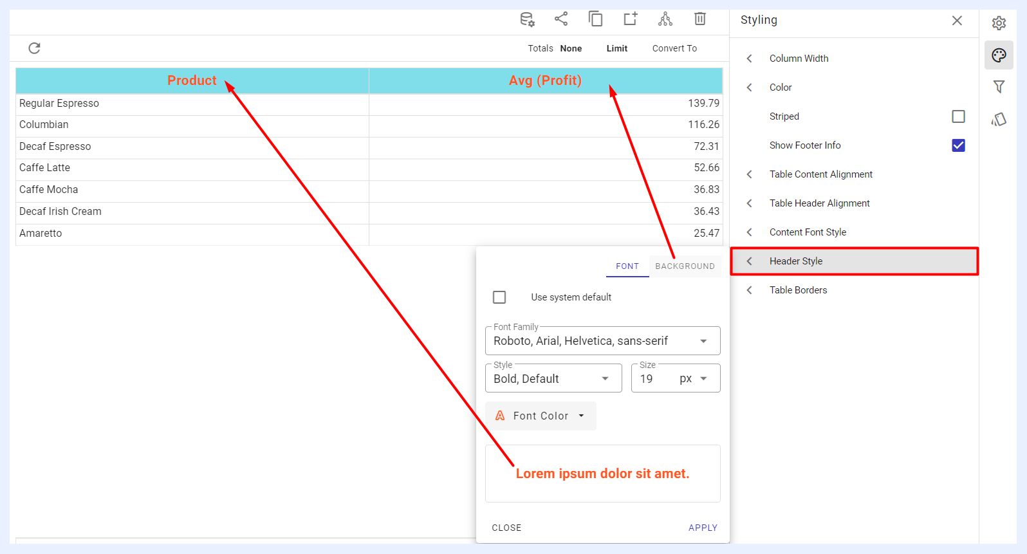Open the Font Family dropdown
Image resolution: width=1027 pixels, height=554 pixels.
[x=602, y=341]
